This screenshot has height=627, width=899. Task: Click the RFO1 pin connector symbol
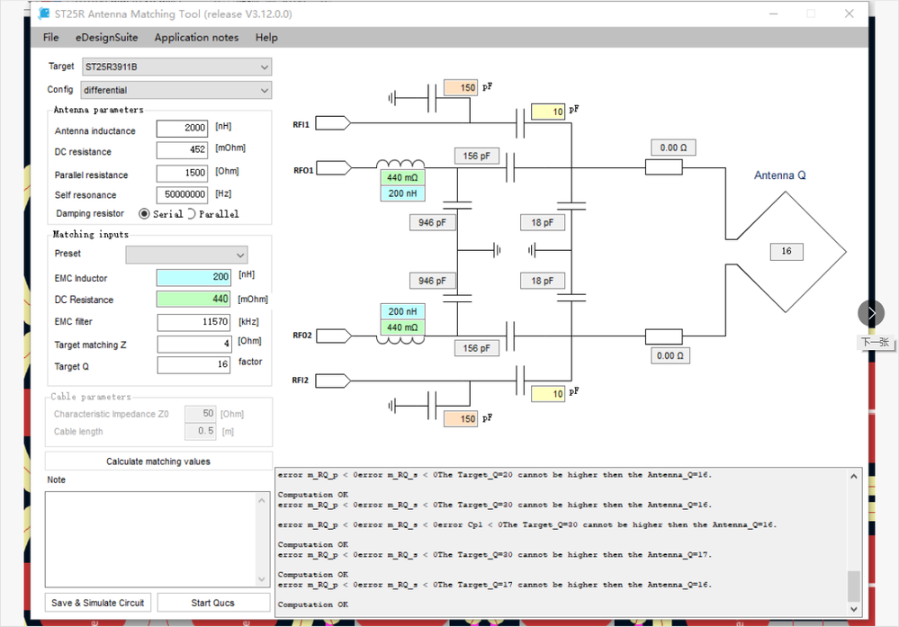[x=333, y=167]
